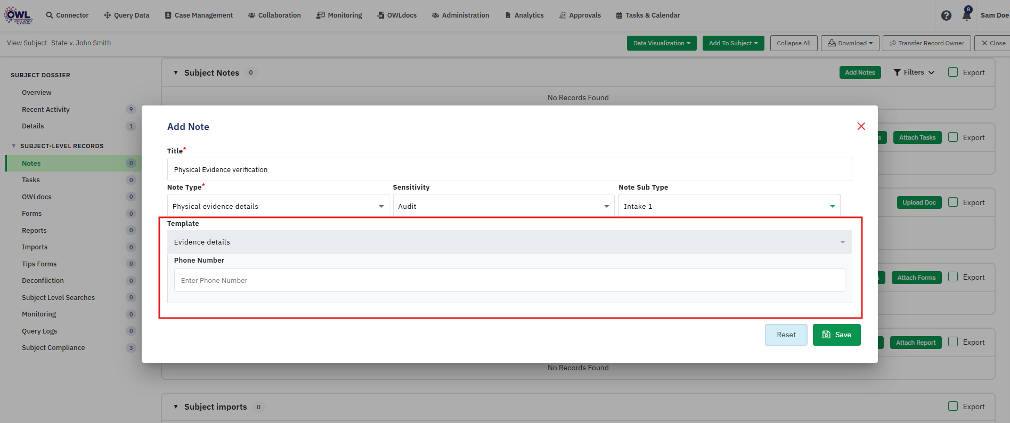Click the Query Data icon
The height and width of the screenshot is (423, 1010).
[x=108, y=15]
